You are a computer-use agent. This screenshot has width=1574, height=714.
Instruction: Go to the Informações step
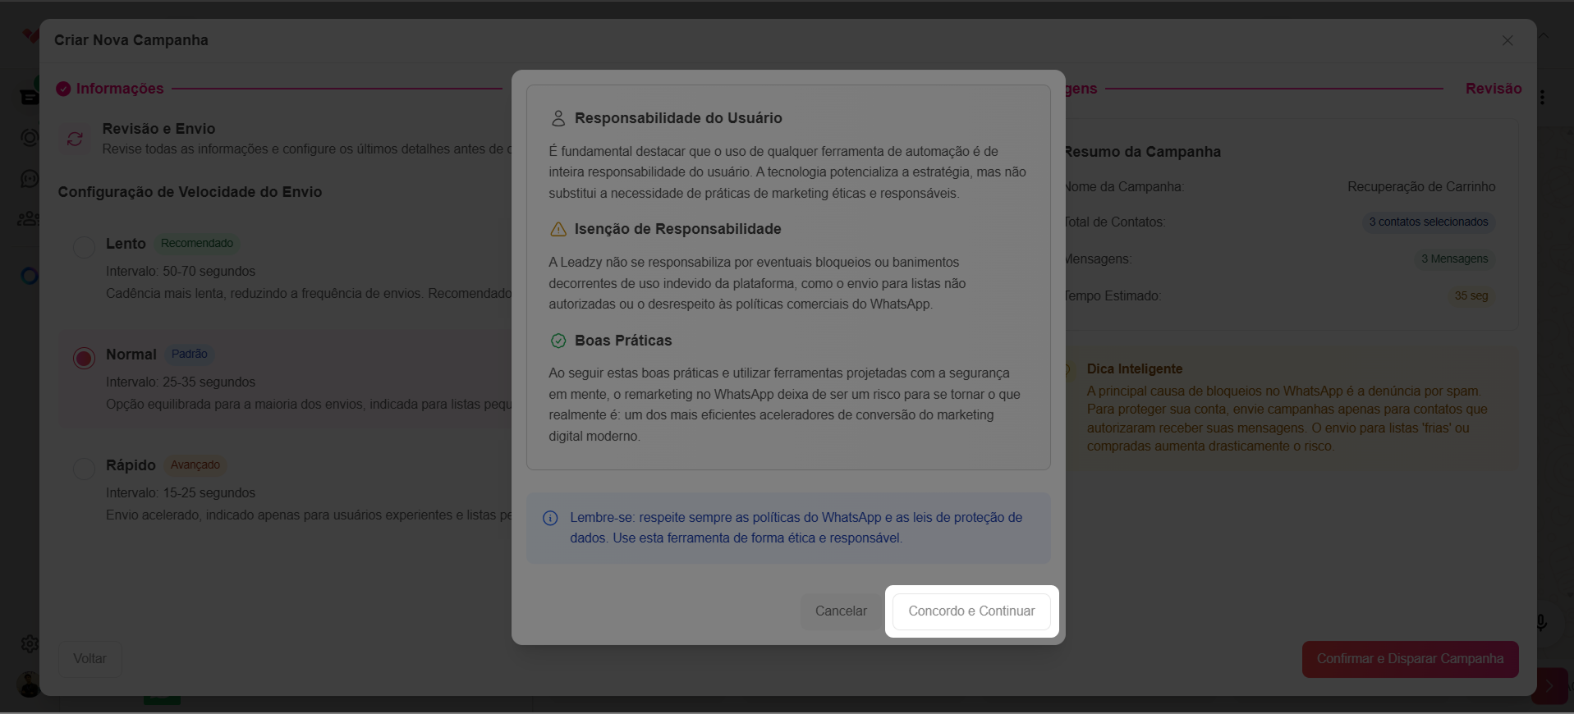tap(120, 89)
